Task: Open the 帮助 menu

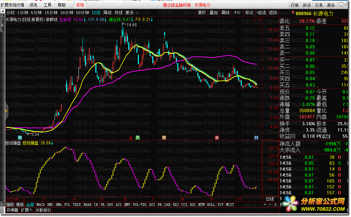Action: (x=62, y=5)
